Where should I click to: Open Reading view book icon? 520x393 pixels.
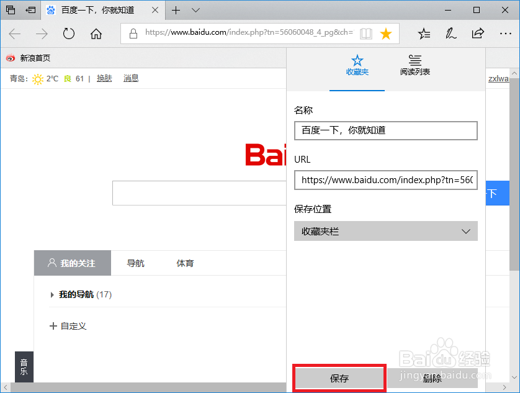point(366,34)
